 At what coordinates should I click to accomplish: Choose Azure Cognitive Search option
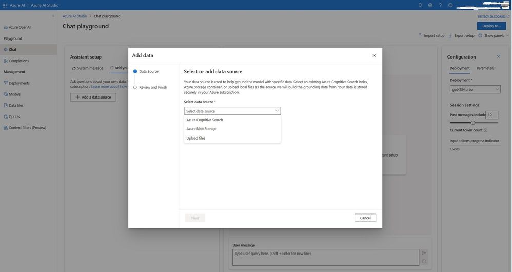232,120
